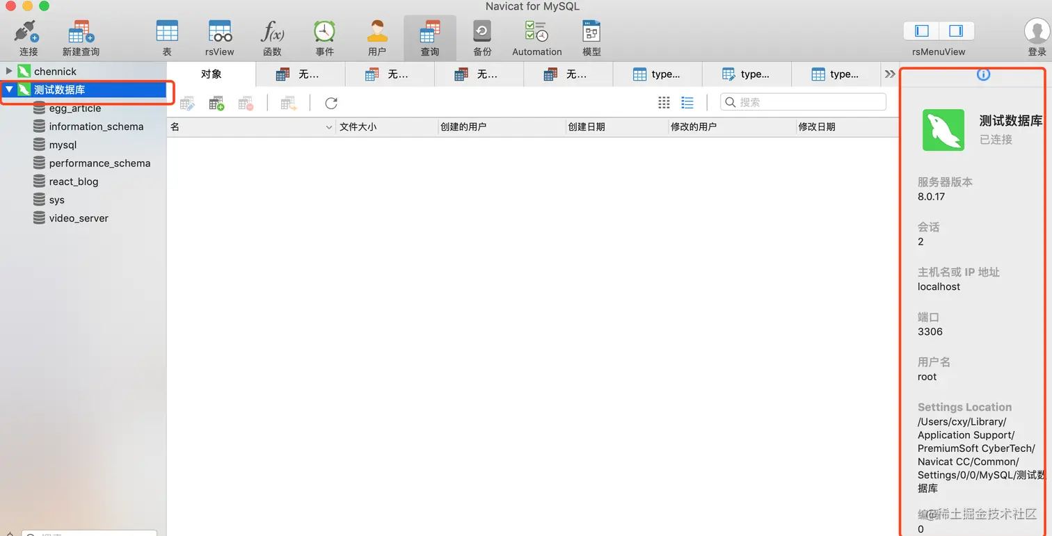Select the 测试数据库 connection row

coord(83,90)
